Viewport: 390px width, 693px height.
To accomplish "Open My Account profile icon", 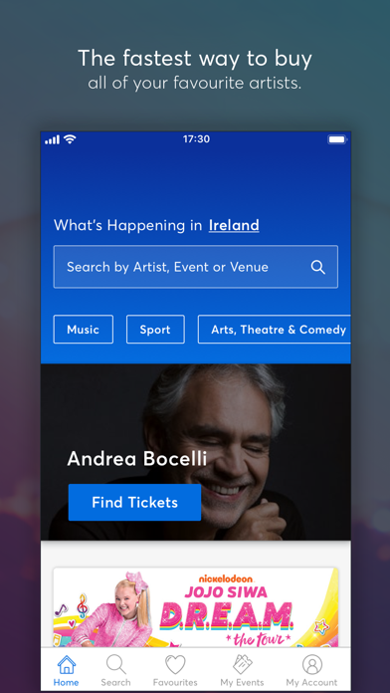I will pyautogui.click(x=311, y=664).
